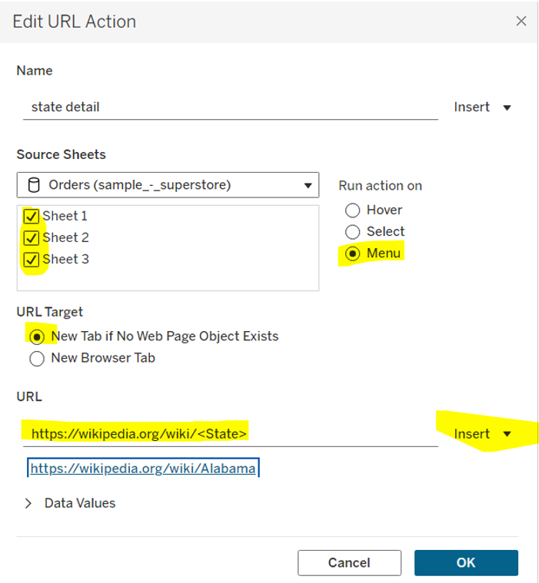This screenshot has height=583, width=539.
Task: Toggle the Sheet 2 checkbox
Action: (32, 237)
